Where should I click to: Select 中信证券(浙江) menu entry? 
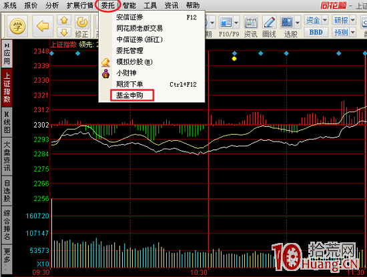click(151, 40)
